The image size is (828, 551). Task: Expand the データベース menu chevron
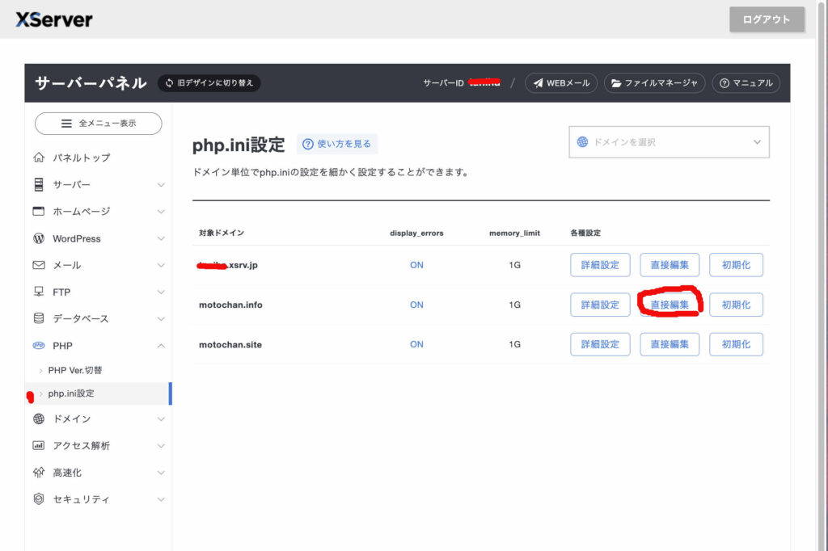(161, 319)
